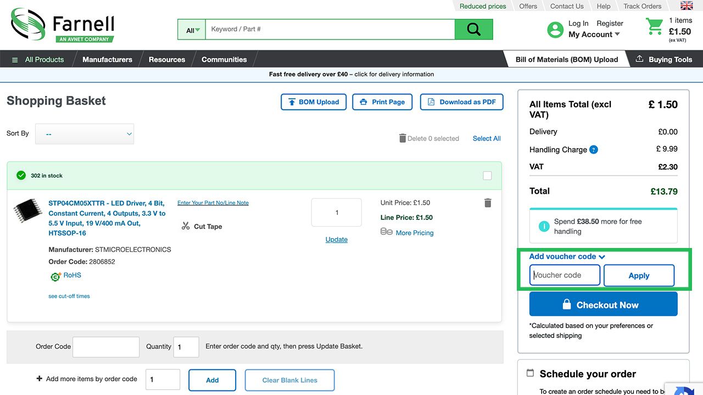The image size is (703, 395).
Task: Click the Help link in top bar
Action: pyautogui.click(x=604, y=6)
